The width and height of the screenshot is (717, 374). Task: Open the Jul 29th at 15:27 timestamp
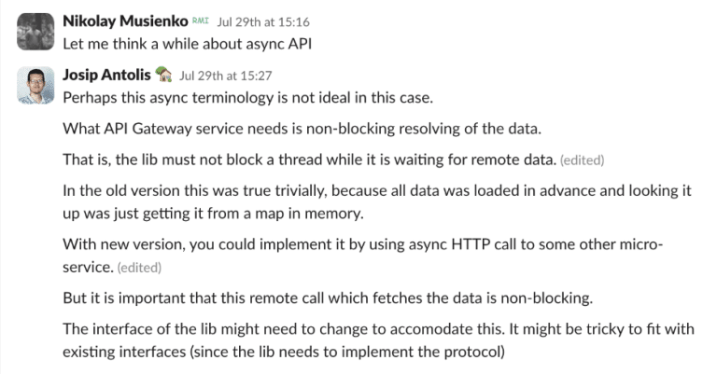tap(218, 74)
